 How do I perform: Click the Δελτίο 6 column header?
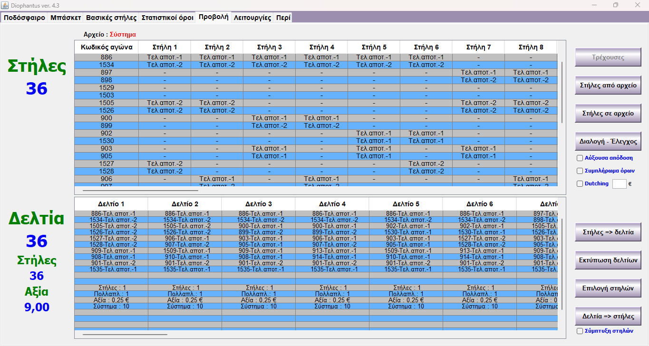pyautogui.click(x=480, y=203)
